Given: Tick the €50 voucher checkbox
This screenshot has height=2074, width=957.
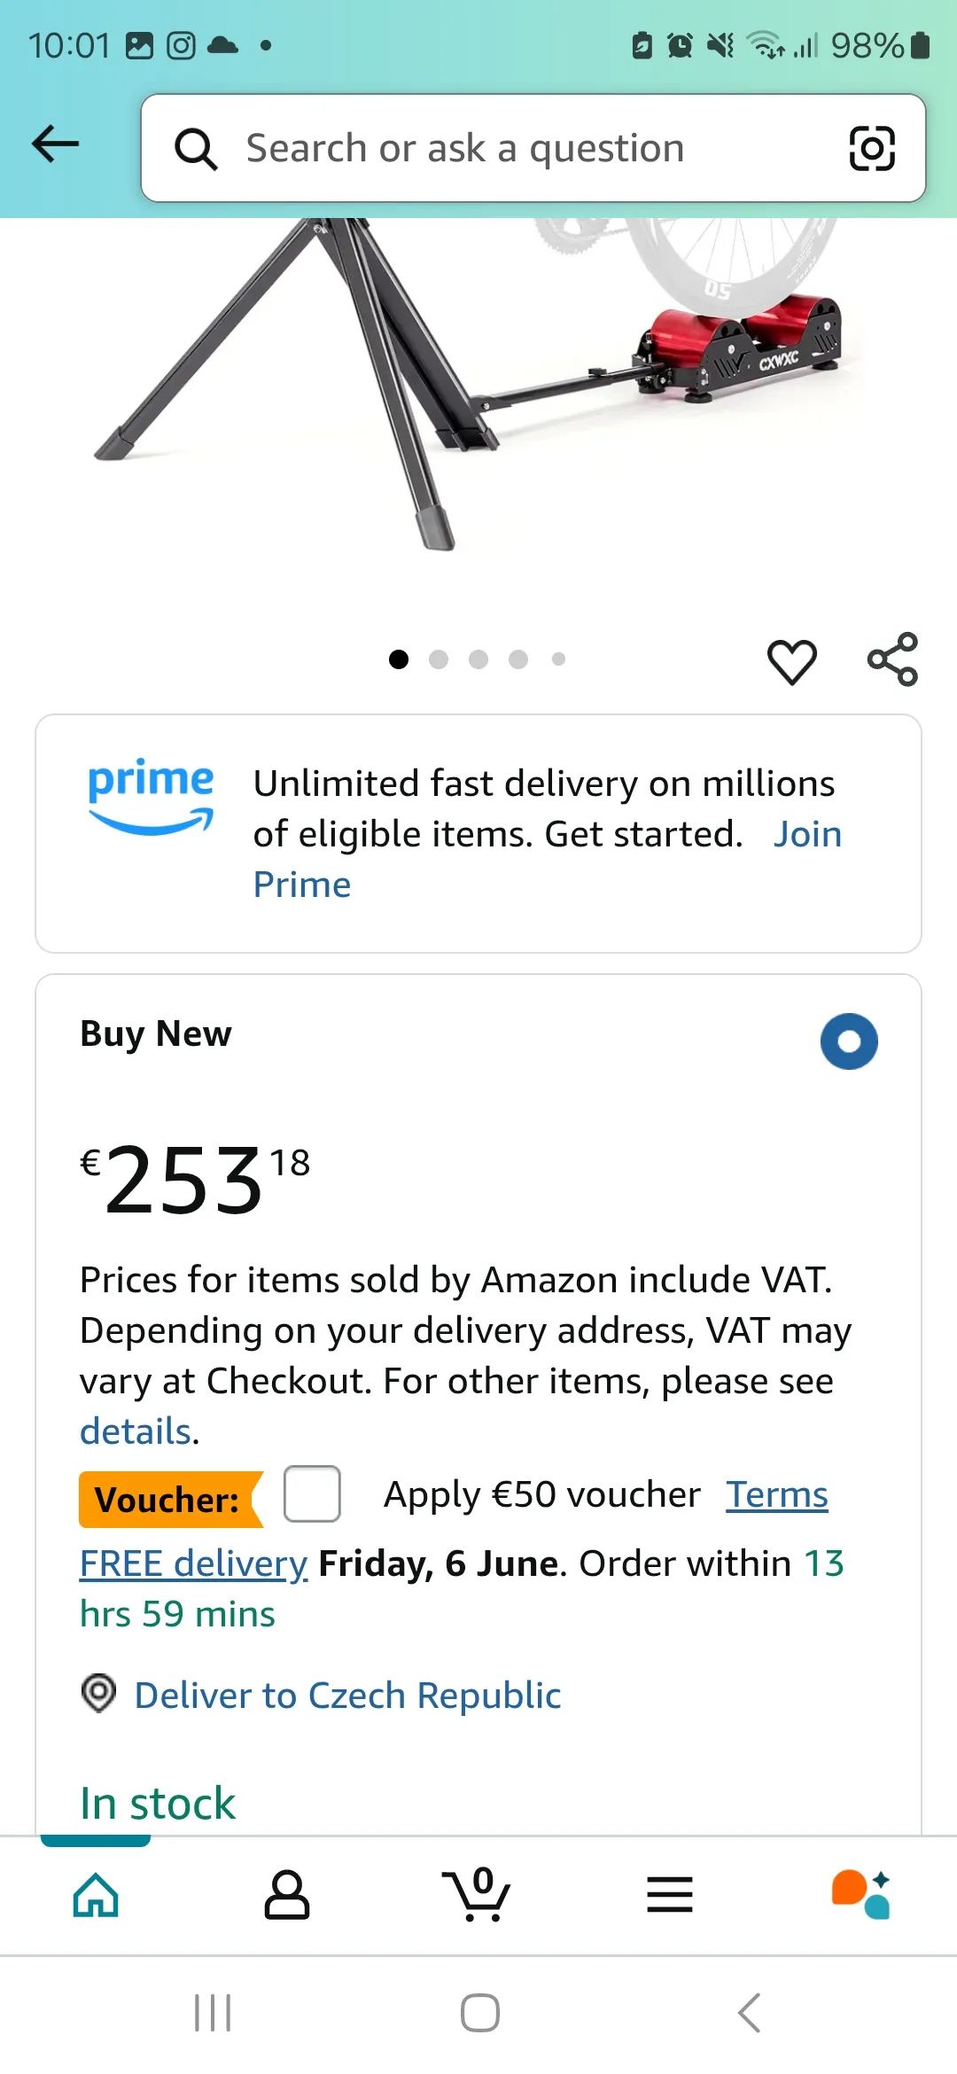Looking at the screenshot, I should pyautogui.click(x=312, y=1494).
